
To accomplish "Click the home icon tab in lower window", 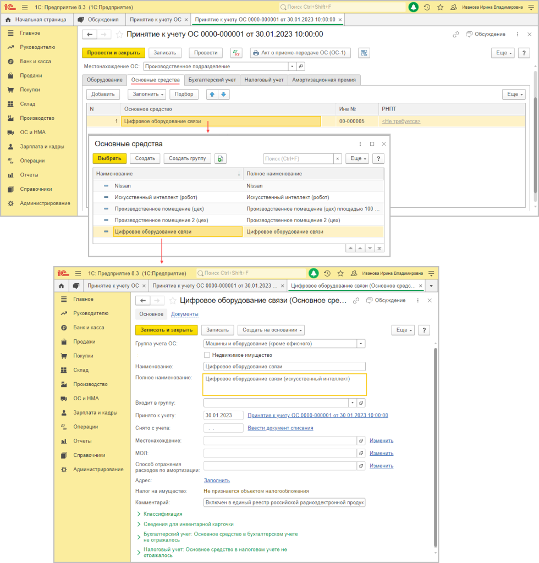I will coord(61,286).
